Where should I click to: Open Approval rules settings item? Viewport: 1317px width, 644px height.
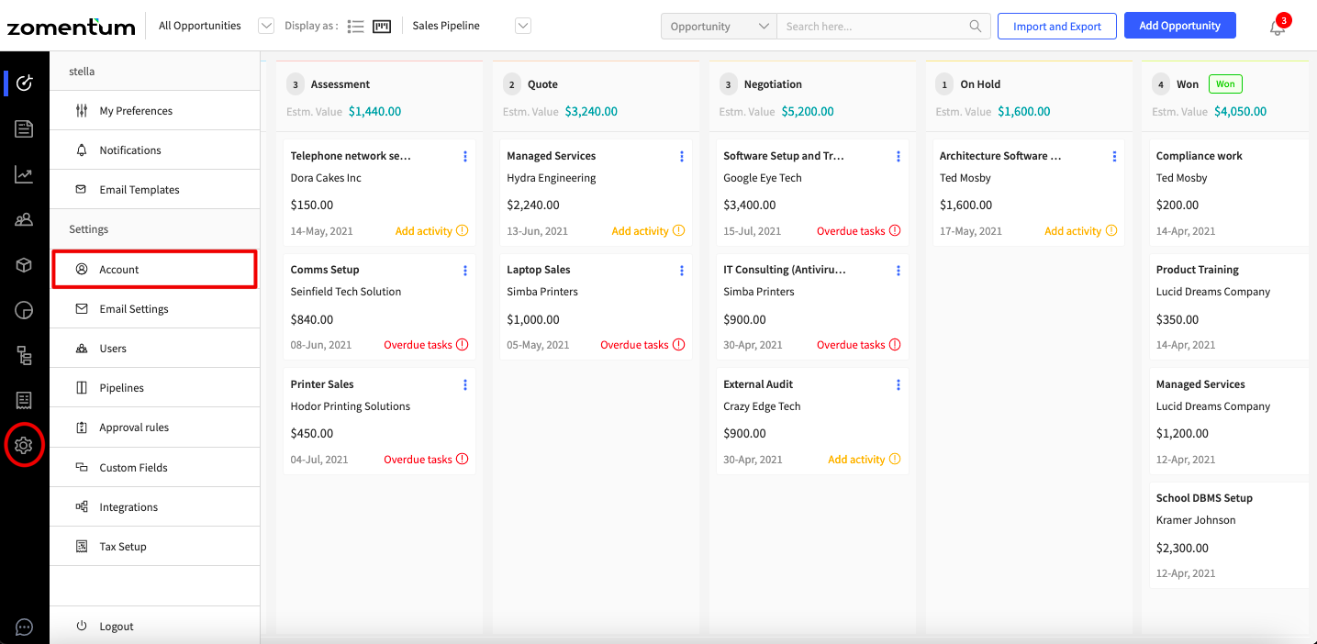click(x=155, y=427)
